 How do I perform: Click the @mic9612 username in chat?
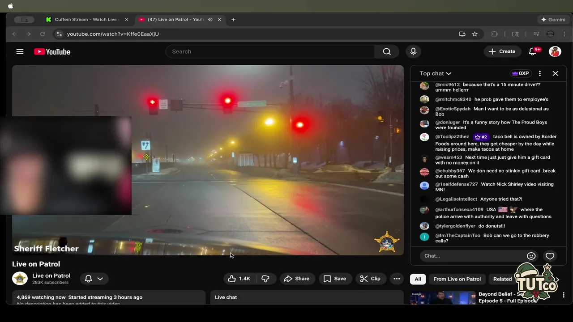tap(447, 85)
